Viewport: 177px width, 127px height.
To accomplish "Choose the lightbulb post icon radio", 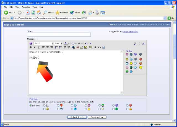I will (100, 109).
